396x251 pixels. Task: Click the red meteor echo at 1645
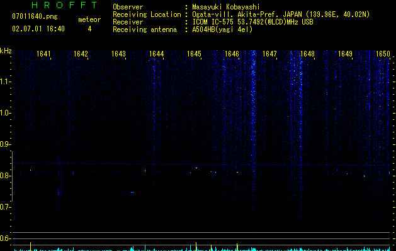point(196,168)
